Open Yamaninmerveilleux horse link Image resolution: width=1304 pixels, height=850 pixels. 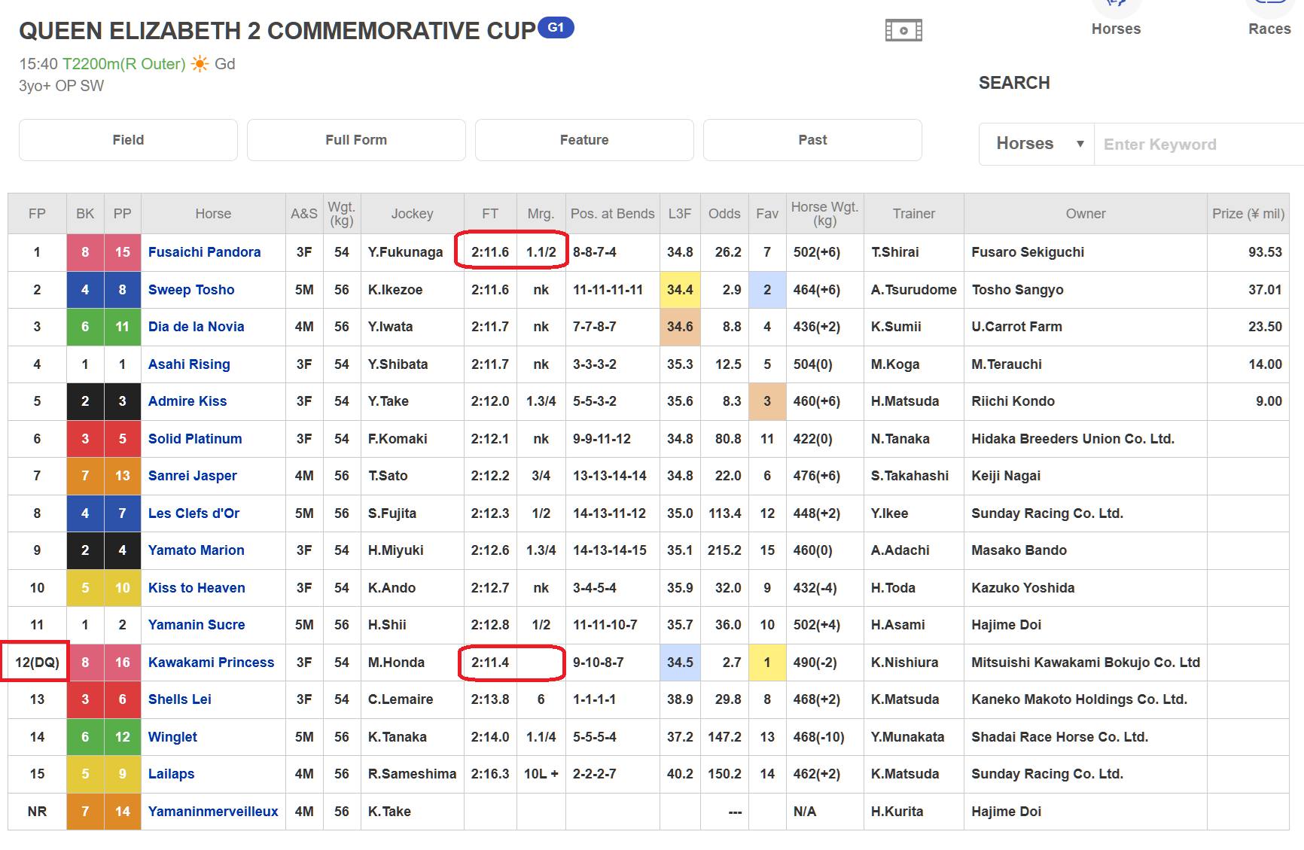tap(213, 812)
